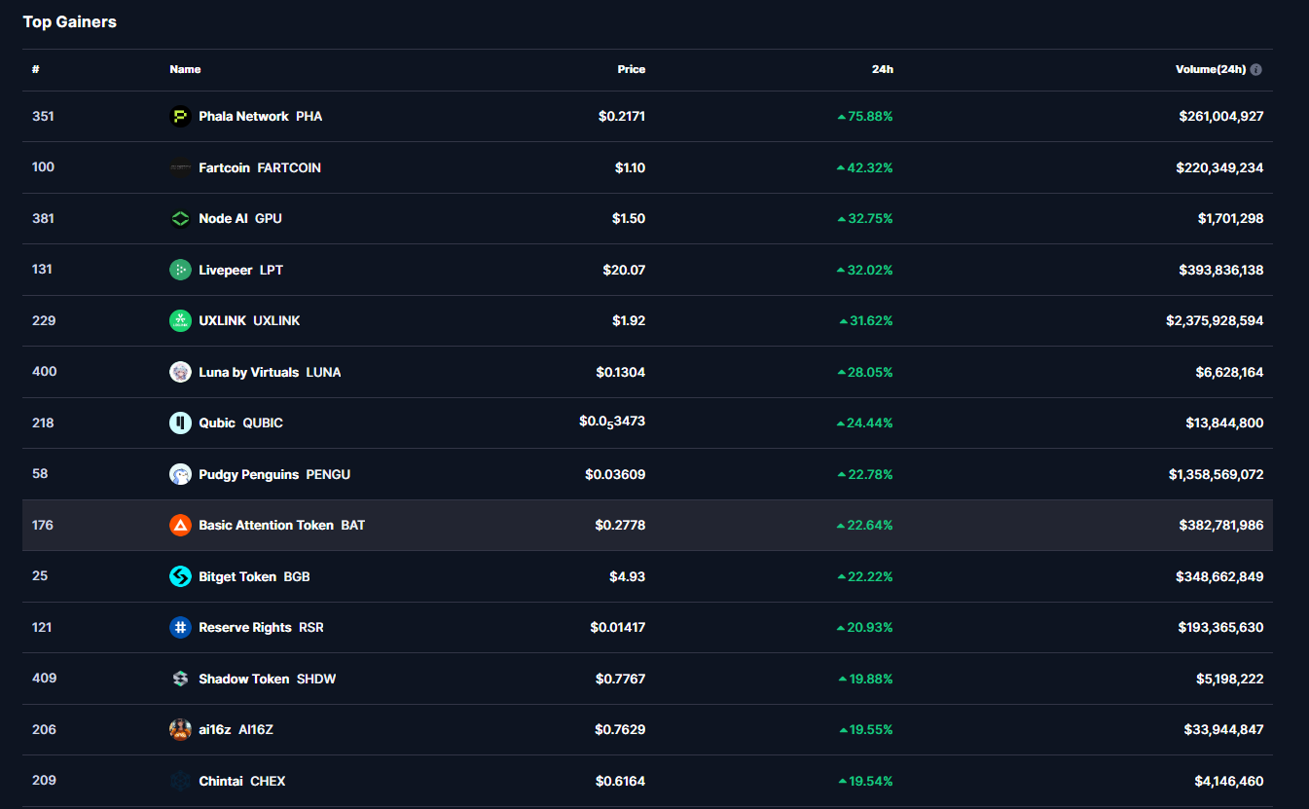Sort by the # rank column header
The image size is (1309, 809).
[x=35, y=70]
